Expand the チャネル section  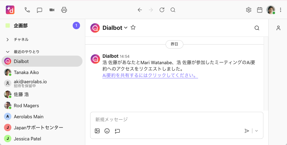[7, 40]
